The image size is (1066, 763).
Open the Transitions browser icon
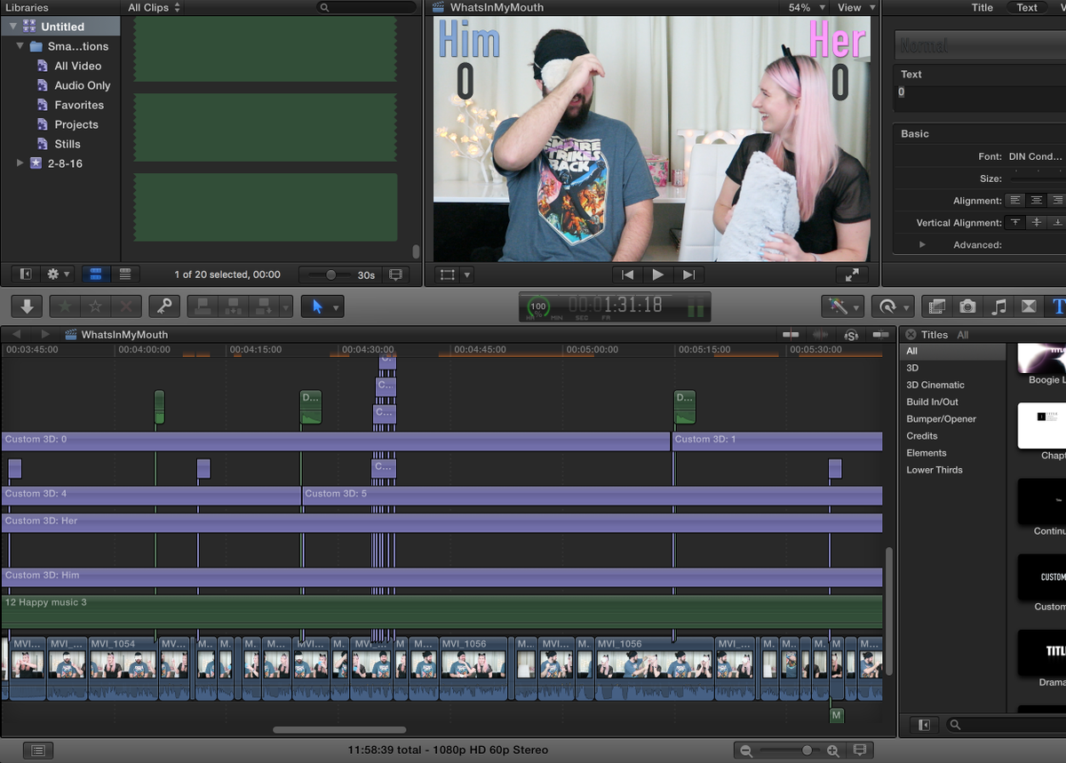click(x=1029, y=306)
